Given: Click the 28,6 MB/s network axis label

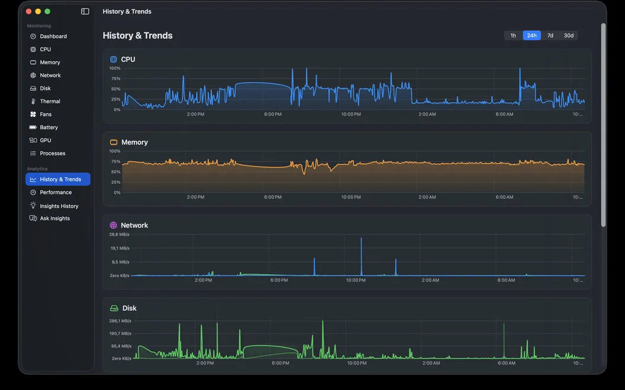Looking at the screenshot, I should pos(119,235).
